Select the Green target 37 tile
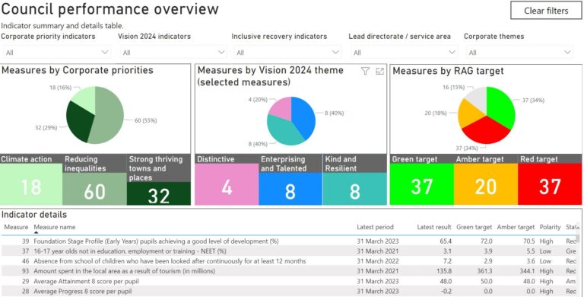Image resolution: width=584 pixels, height=297 pixels. tap(421, 180)
